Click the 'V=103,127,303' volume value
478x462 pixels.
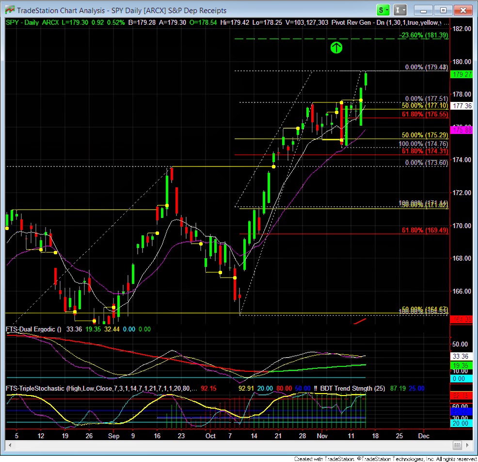click(307, 23)
